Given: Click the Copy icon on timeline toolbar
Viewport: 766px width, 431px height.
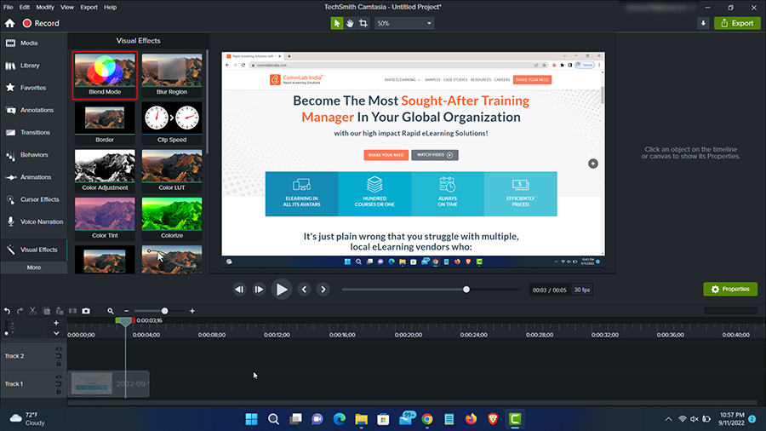Looking at the screenshot, I should (47, 311).
